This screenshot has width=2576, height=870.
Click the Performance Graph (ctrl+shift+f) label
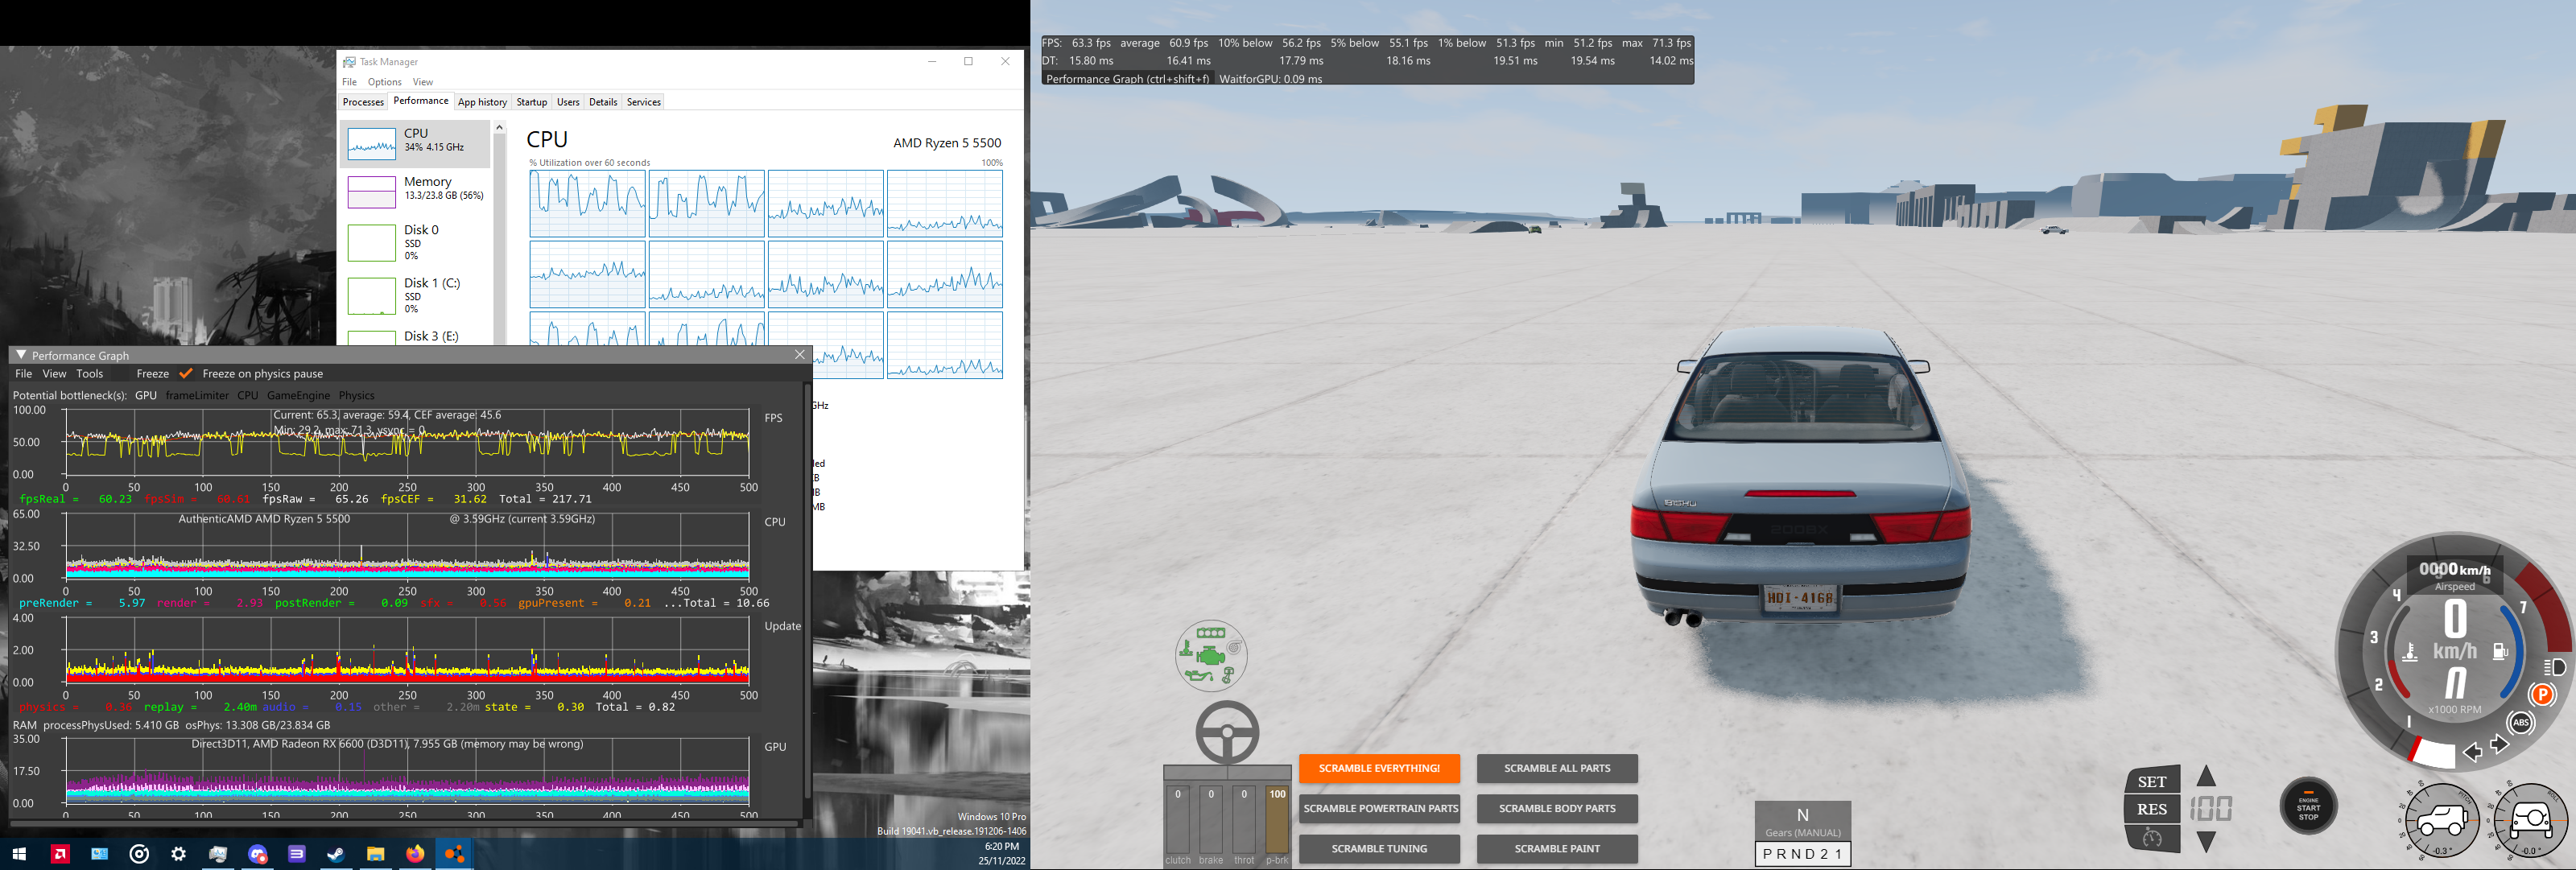[x=1127, y=78]
